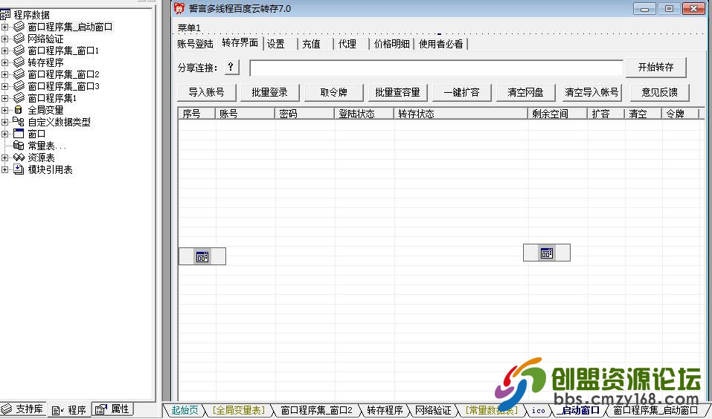Click the 转存程序 tree node icon
The width and height of the screenshot is (712, 419).
tap(19, 62)
